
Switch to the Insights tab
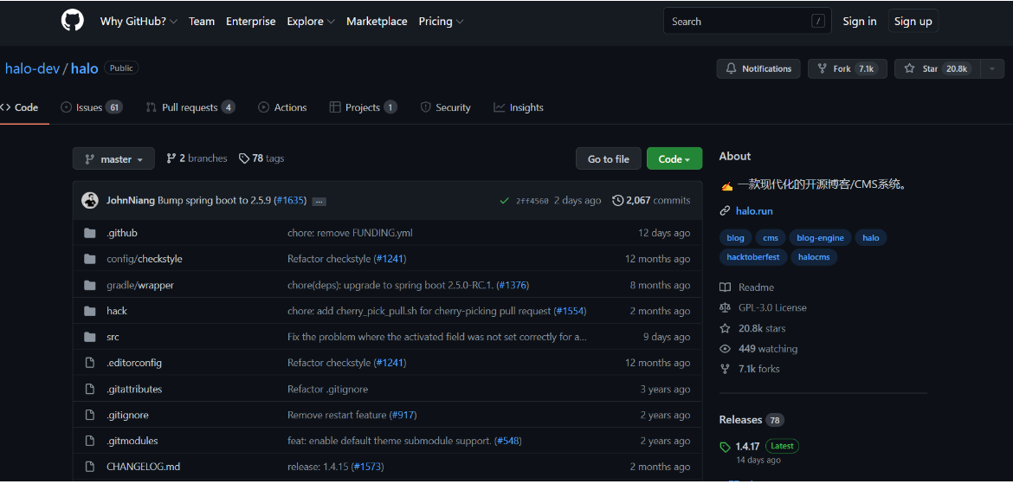[x=519, y=108]
